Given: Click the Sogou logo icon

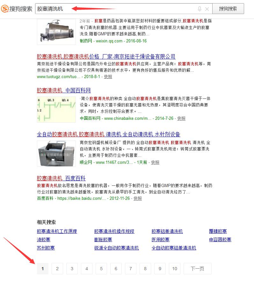Looking at the screenshot, I should click(x=5, y=9).
